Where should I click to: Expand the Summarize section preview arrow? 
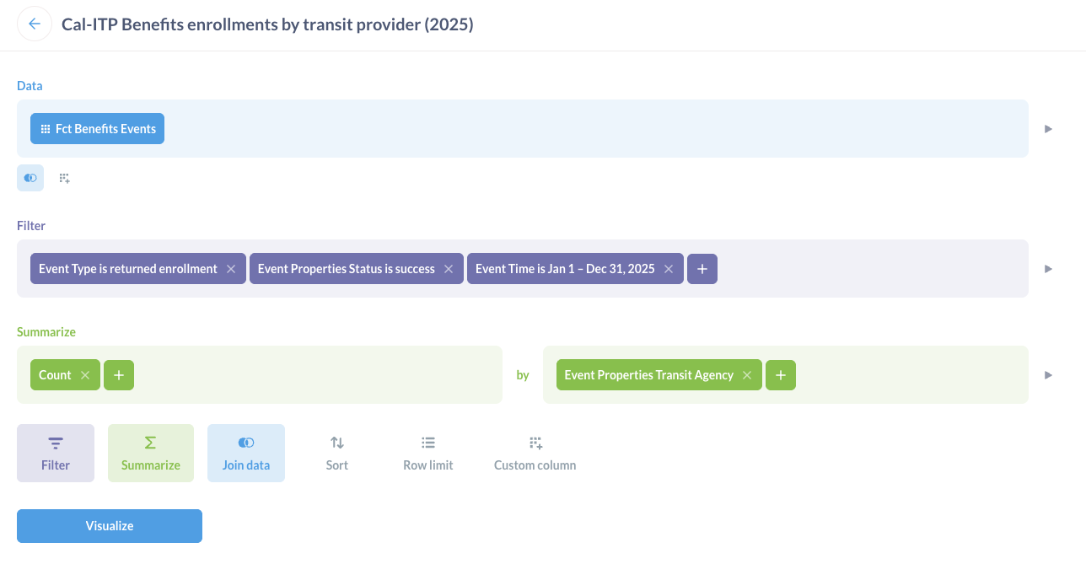[1048, 374]
